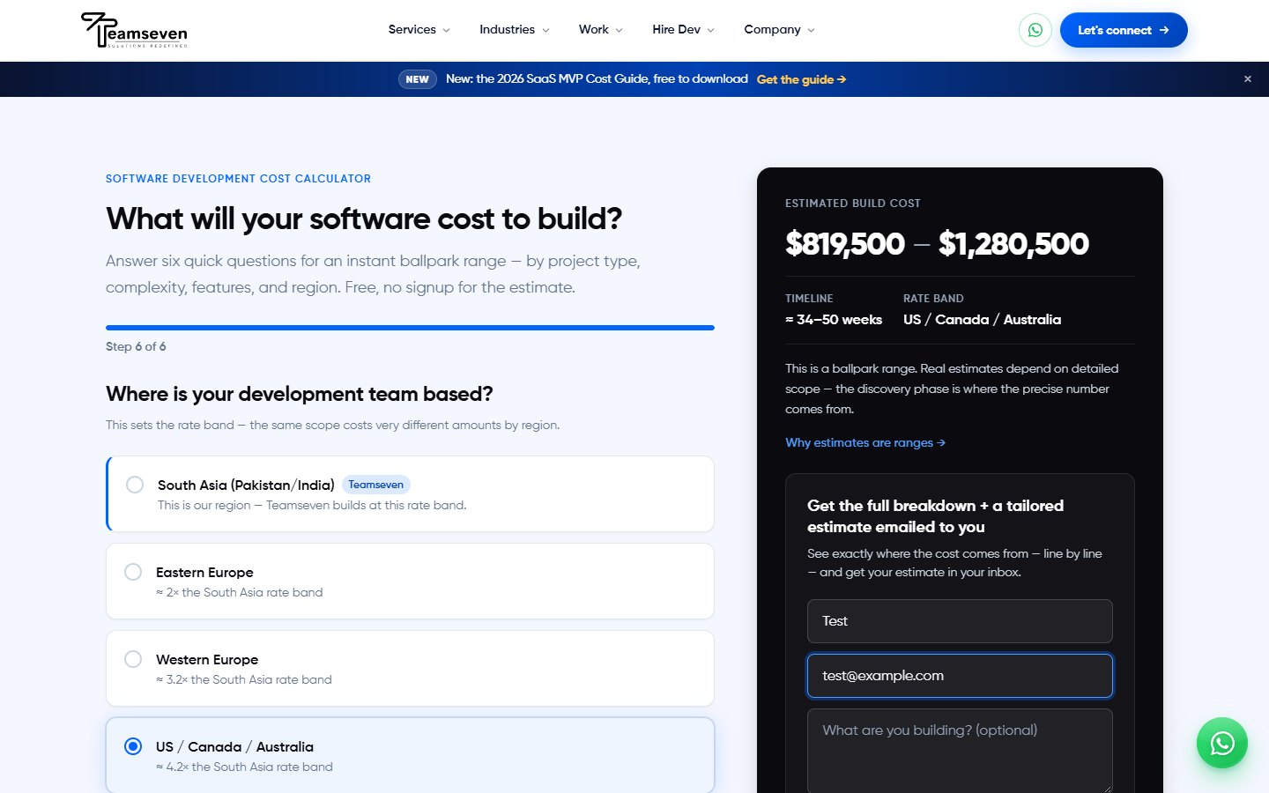Pick the Western Europe radio option

pyautogui.click(x=133, y=659)
